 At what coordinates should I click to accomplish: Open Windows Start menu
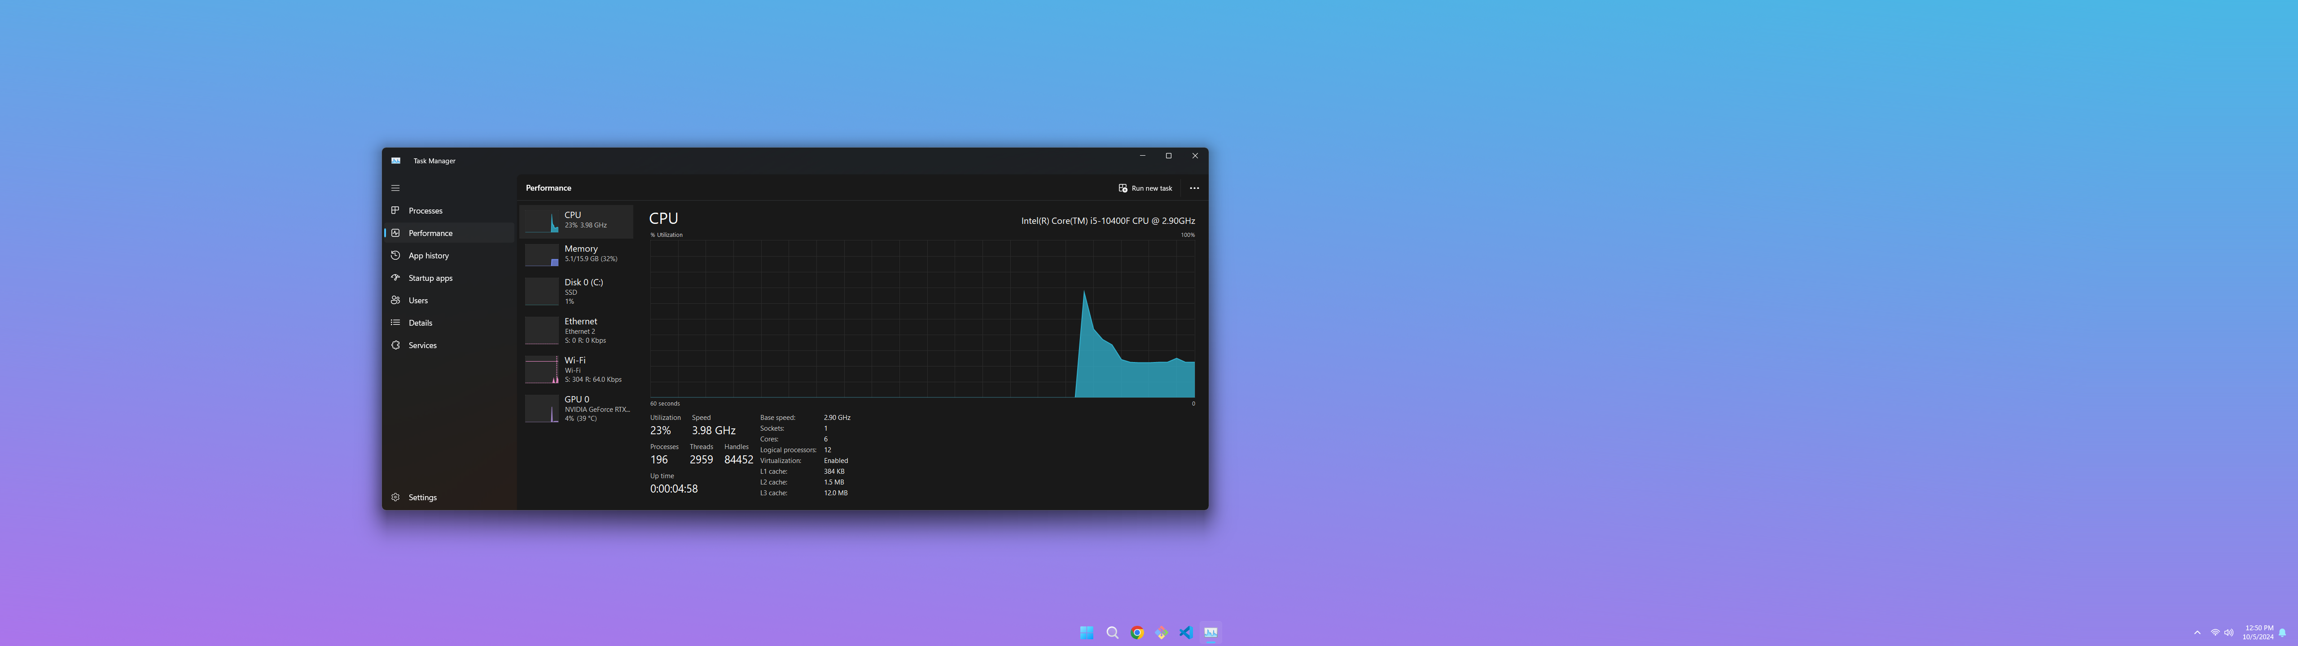point(1087,633)
